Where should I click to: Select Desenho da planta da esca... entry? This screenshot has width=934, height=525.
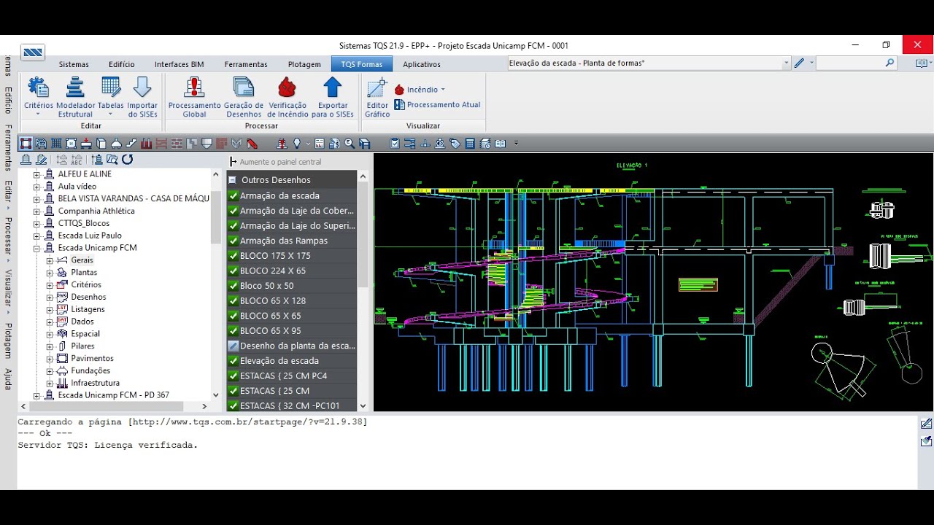coord(292,346)
